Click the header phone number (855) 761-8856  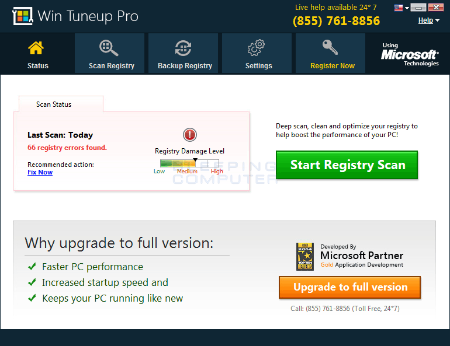click(x=337, y=21)
